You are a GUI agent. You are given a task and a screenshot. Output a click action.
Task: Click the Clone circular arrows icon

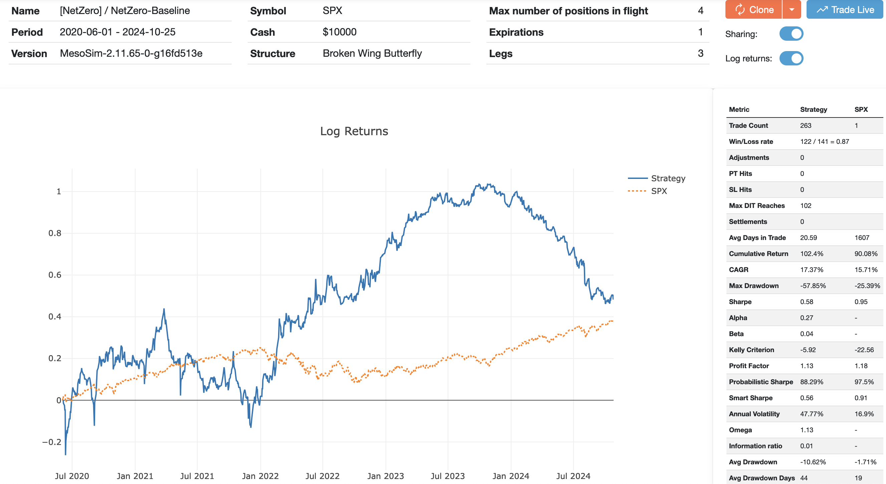(x=739, y=10)
